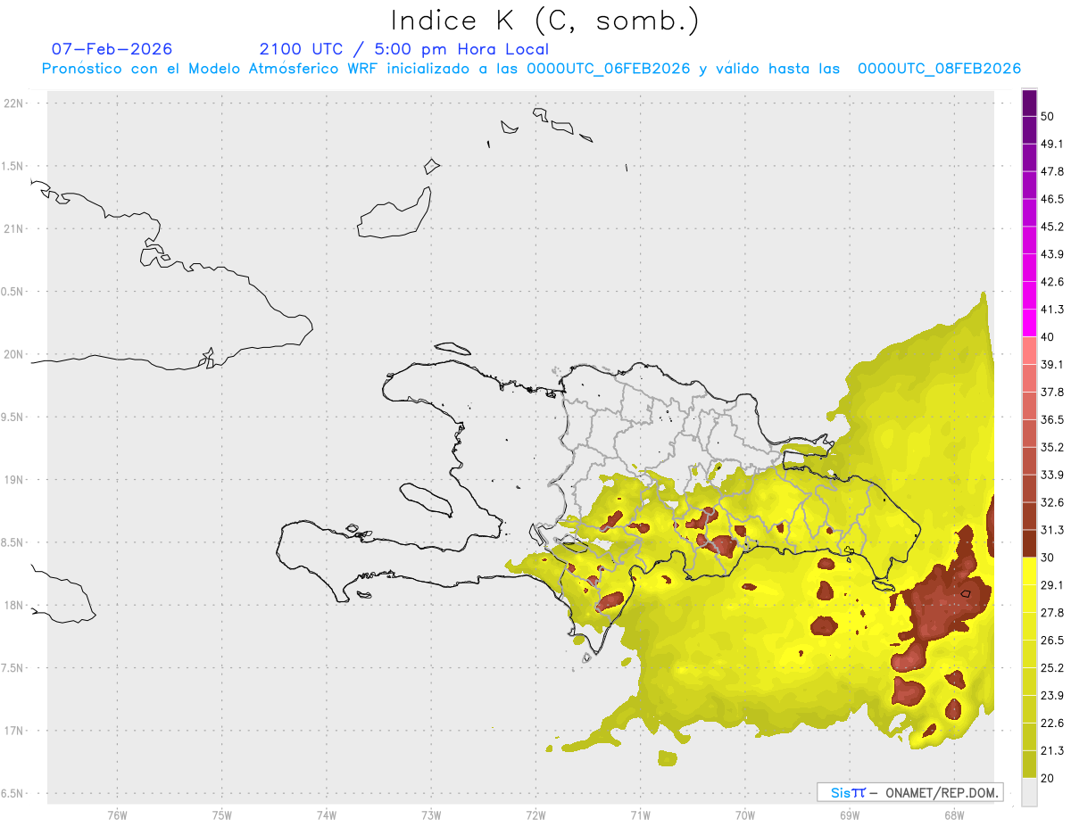Image resolution: width=1071 pixels, height=827 pixels.
Task: Pick the magenta colorbar segment between 41.3 and 42.6
Action: pos(1029,296)
